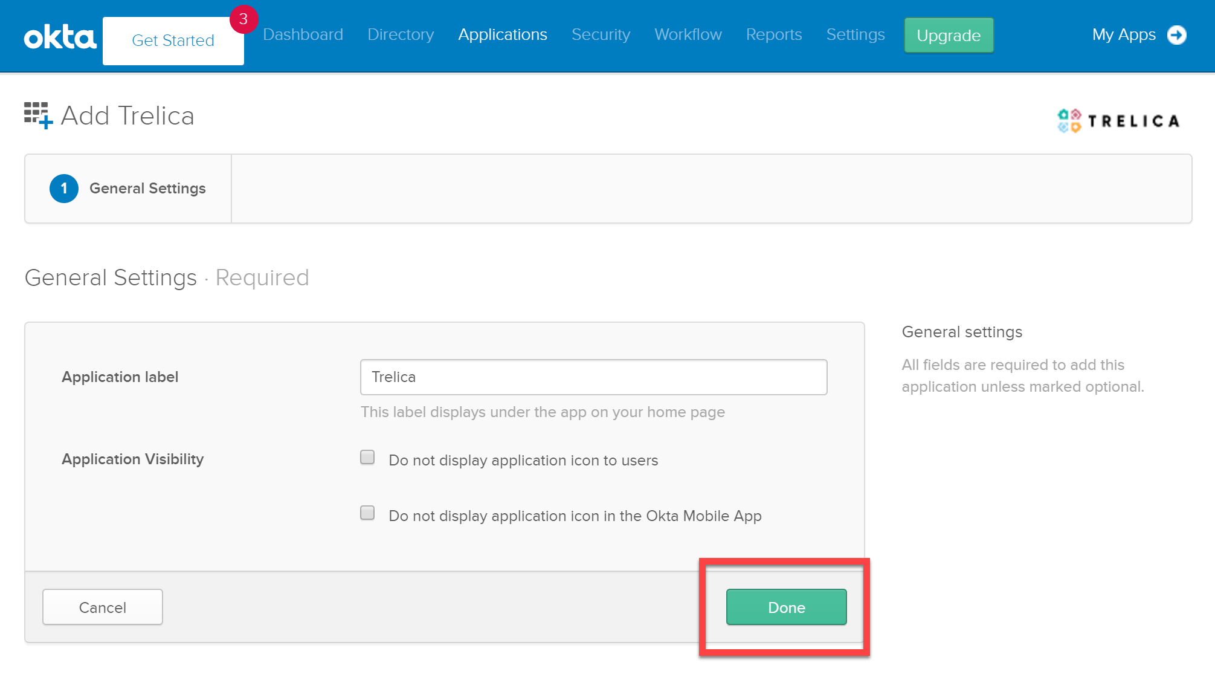Click the step 1 circle icon
Screen dimensions: 1215x677
64,189
